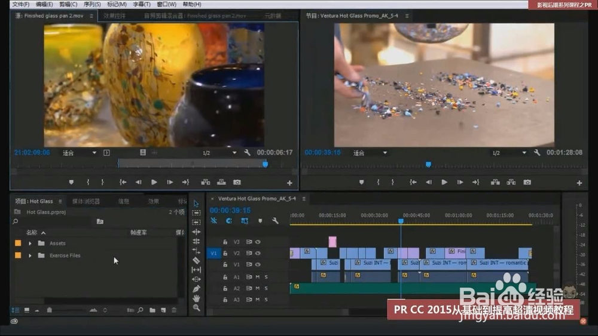Viewport: 598px width, 336px height.
Task: Expand the Assets bin
Action: [x=30, y=243]
